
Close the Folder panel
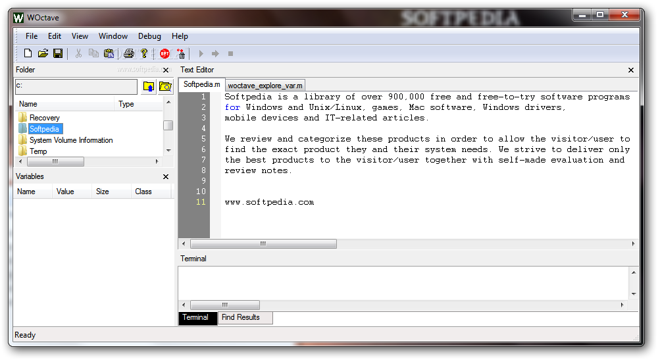[166, 70]
